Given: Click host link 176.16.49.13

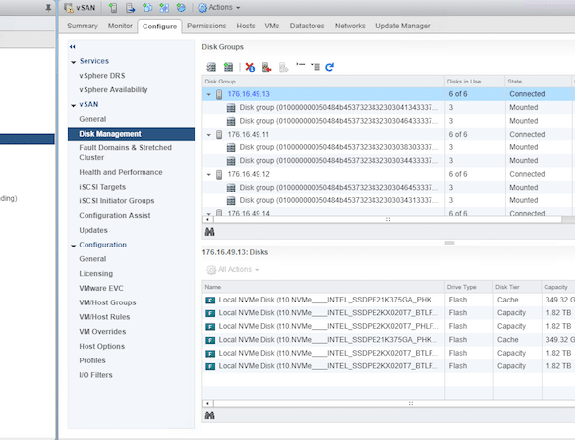Looking at the screenshot, I should [x=249, y=94].
